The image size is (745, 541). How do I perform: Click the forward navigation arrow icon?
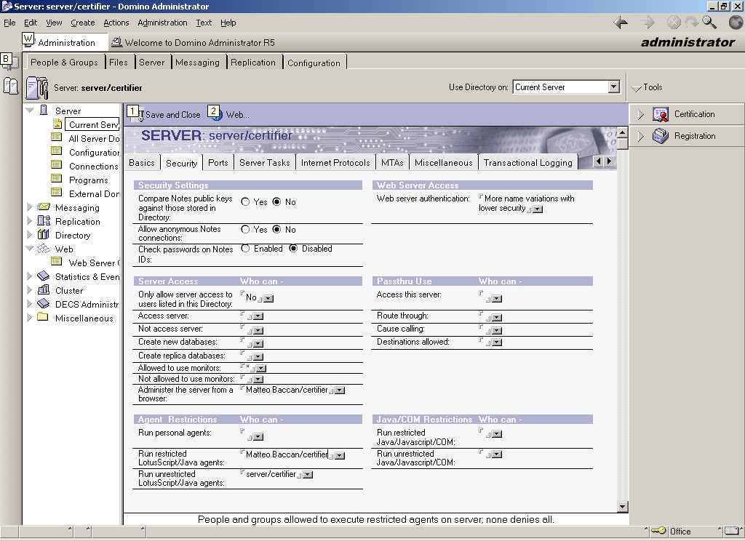click(x=648, y=23)
